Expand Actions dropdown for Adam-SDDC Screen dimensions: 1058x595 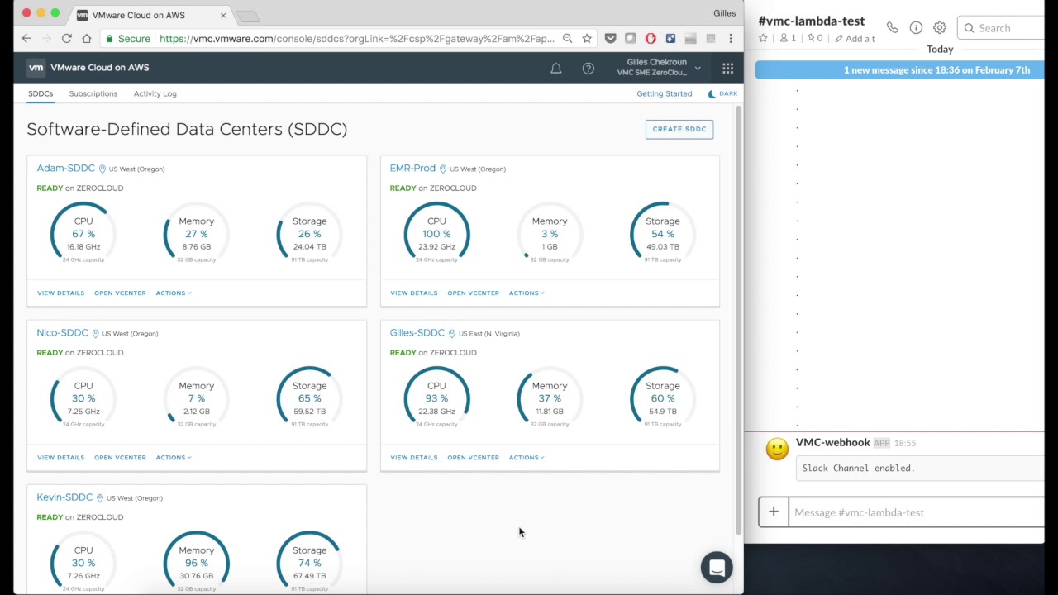pyautogui.click(x=174, y=293)
